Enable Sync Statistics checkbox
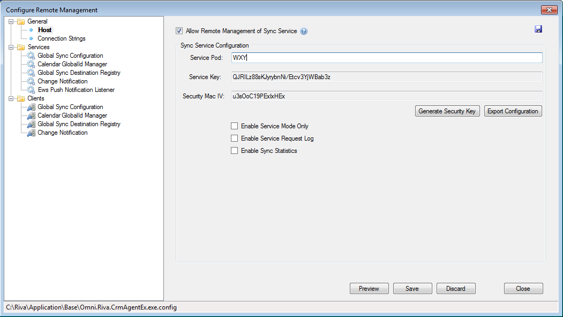 235,151
